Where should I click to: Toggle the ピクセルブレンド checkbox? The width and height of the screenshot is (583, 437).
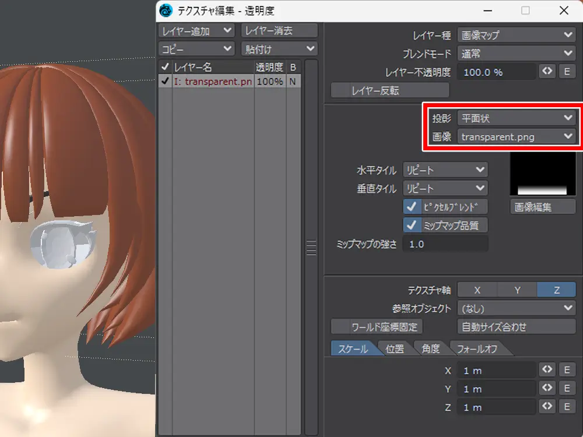click(413, 207)
